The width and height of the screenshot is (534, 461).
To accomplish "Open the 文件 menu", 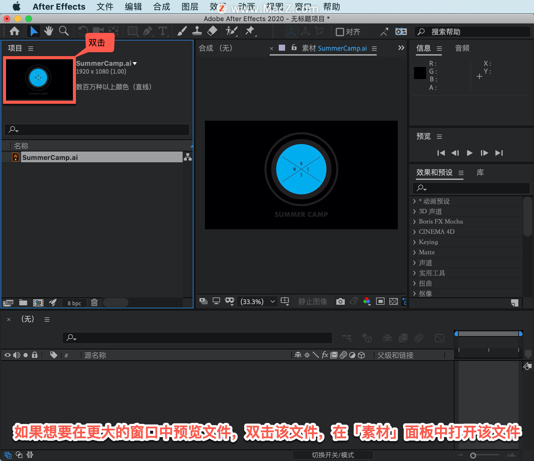I will point(105,7).
